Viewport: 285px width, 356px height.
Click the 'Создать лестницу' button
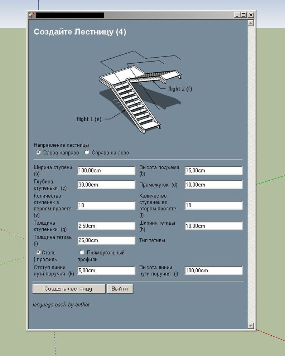pos(69,289)
